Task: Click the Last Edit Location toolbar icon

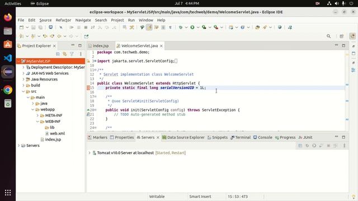Action: [45, 36]
